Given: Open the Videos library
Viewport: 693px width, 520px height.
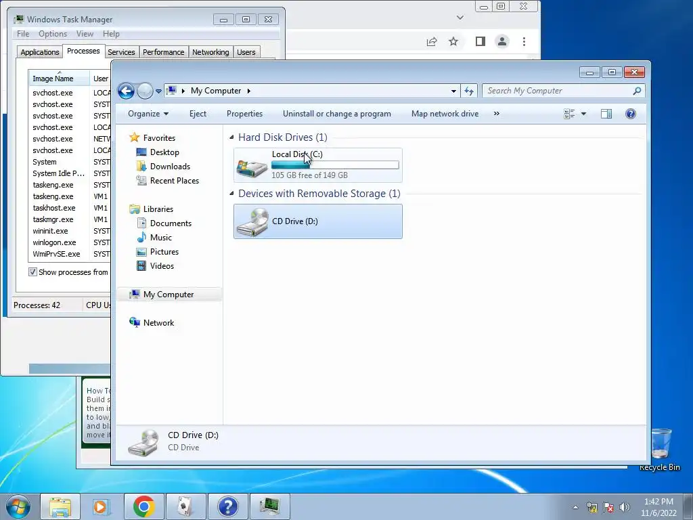Looking at the screenshot, I should click(162, 265).
